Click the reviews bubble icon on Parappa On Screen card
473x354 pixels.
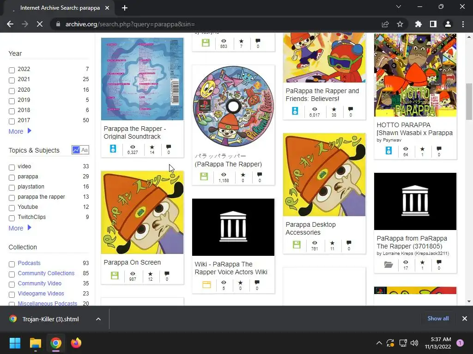(167, 274)
